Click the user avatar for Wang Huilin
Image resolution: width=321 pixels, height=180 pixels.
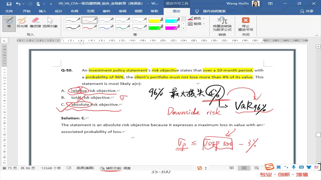255,4
